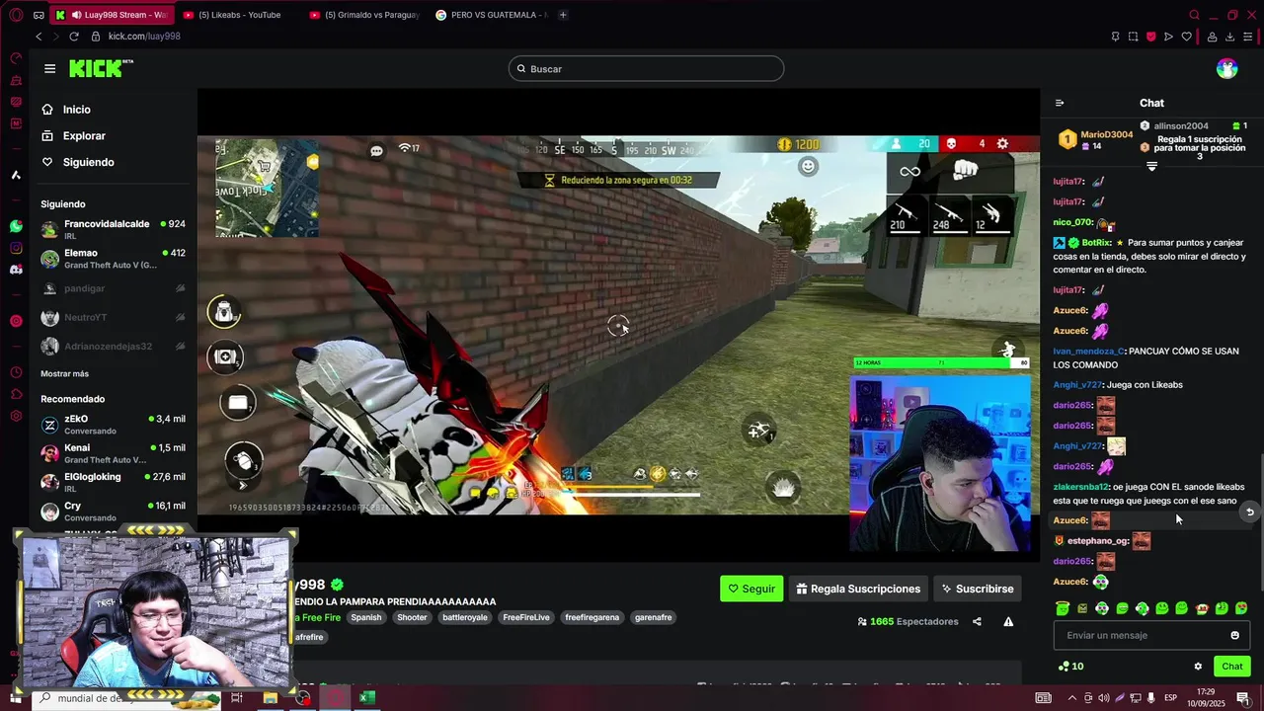
Task: Reload the page
Action: coord(74,37)
